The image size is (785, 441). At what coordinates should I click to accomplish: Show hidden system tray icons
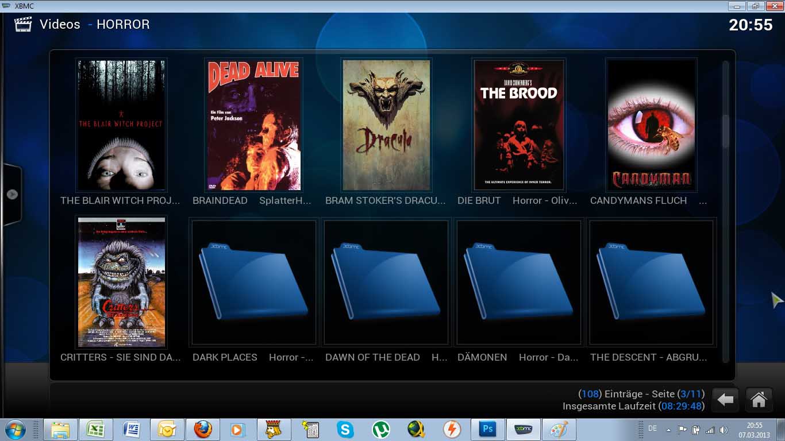(x=668, y=430)
